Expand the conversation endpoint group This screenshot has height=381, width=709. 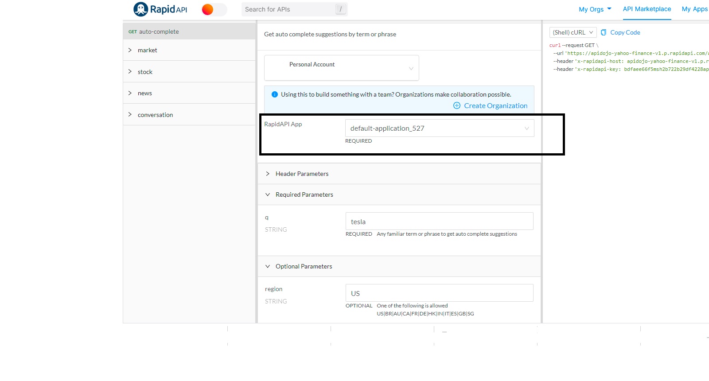(189, 115)
